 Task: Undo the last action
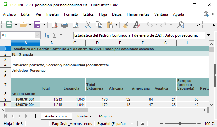pos(149,25)
